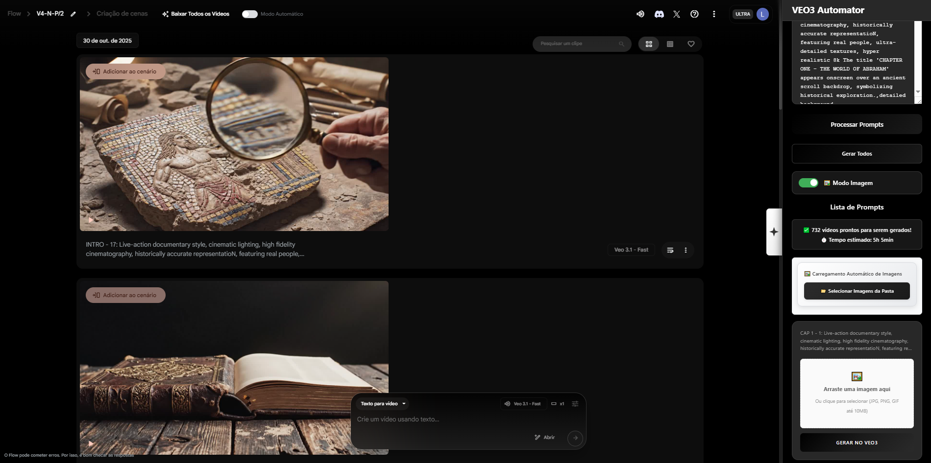Screen dimensions: 931x463
Task: Open the help question mark icon
Action: point(694,14)
